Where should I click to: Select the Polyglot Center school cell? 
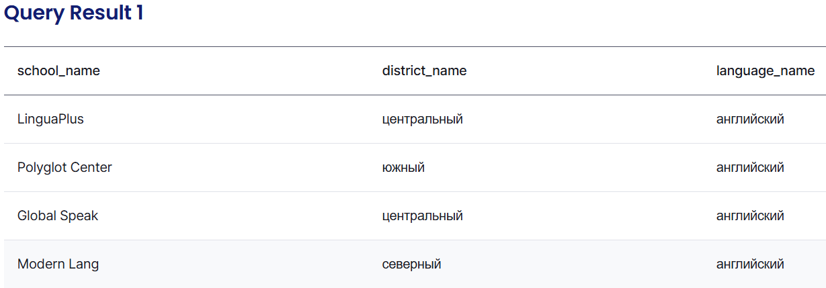[x=65, y=168]
